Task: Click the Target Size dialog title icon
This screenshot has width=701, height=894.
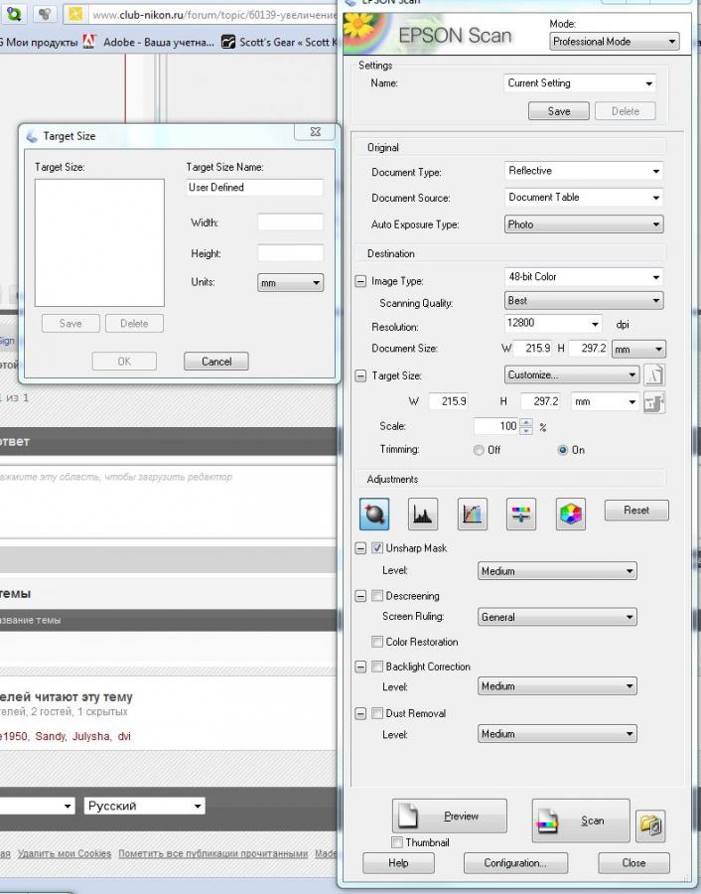Action: click(x=32, y=136)
